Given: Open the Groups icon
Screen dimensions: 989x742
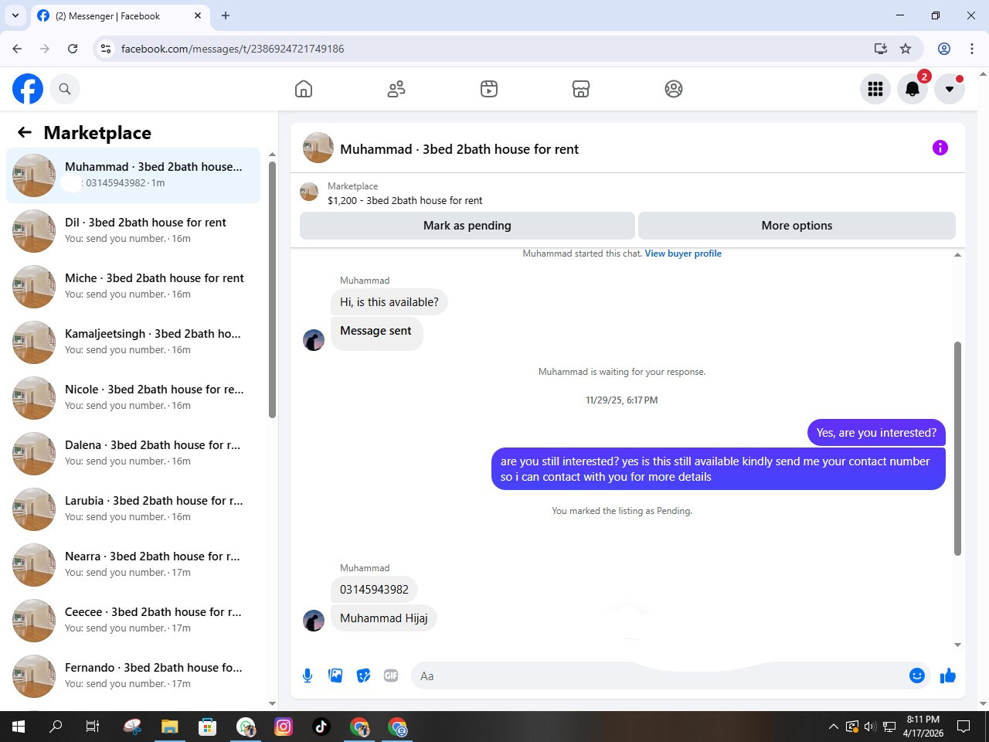Looking at the screenshot, I should [x=674, y=89].
